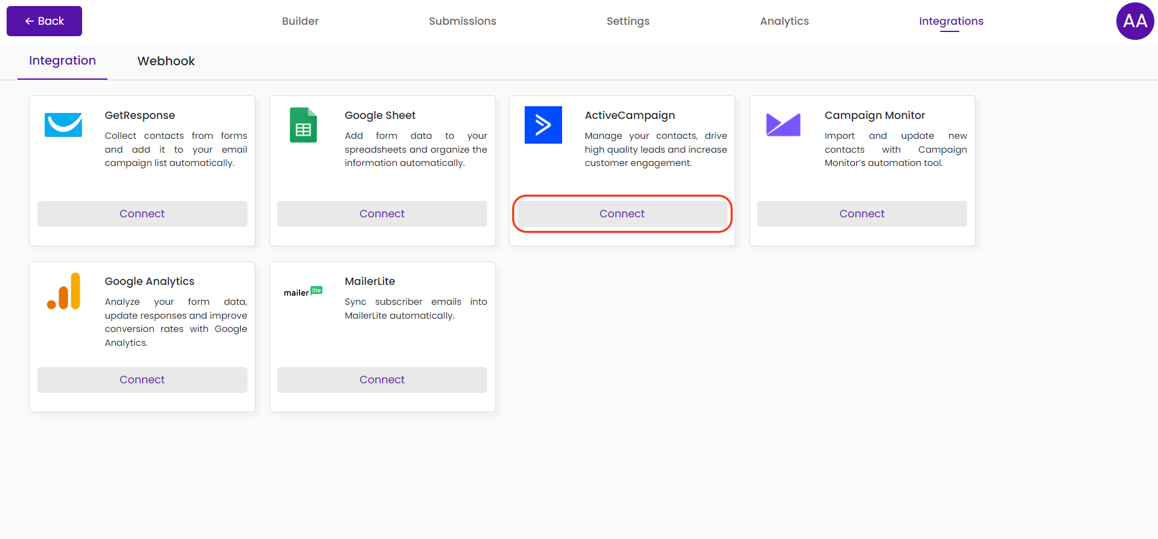Click the Google Analytics bar chart logo
Image resolution: width=1158 pixels, height=539 pixels.
click(x=63, y=291)
